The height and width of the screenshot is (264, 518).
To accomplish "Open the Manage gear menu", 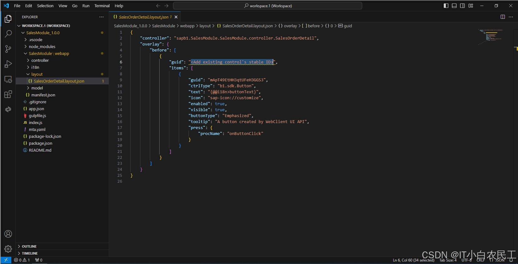I will [x=8, y=249].
